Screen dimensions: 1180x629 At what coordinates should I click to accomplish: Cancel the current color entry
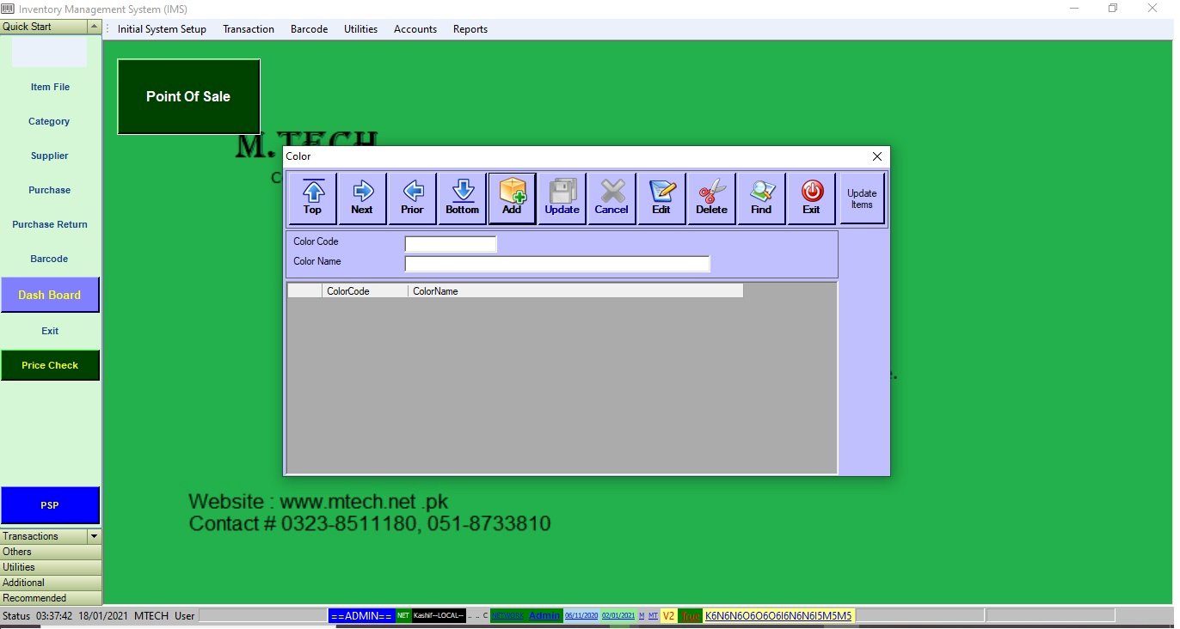[612, 192]
